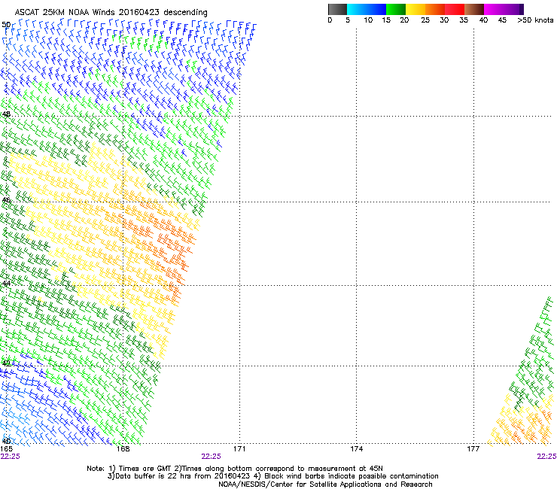
Task: Click the cyan-blue 5-15 knots color segment
Action: tap(367, 9)
